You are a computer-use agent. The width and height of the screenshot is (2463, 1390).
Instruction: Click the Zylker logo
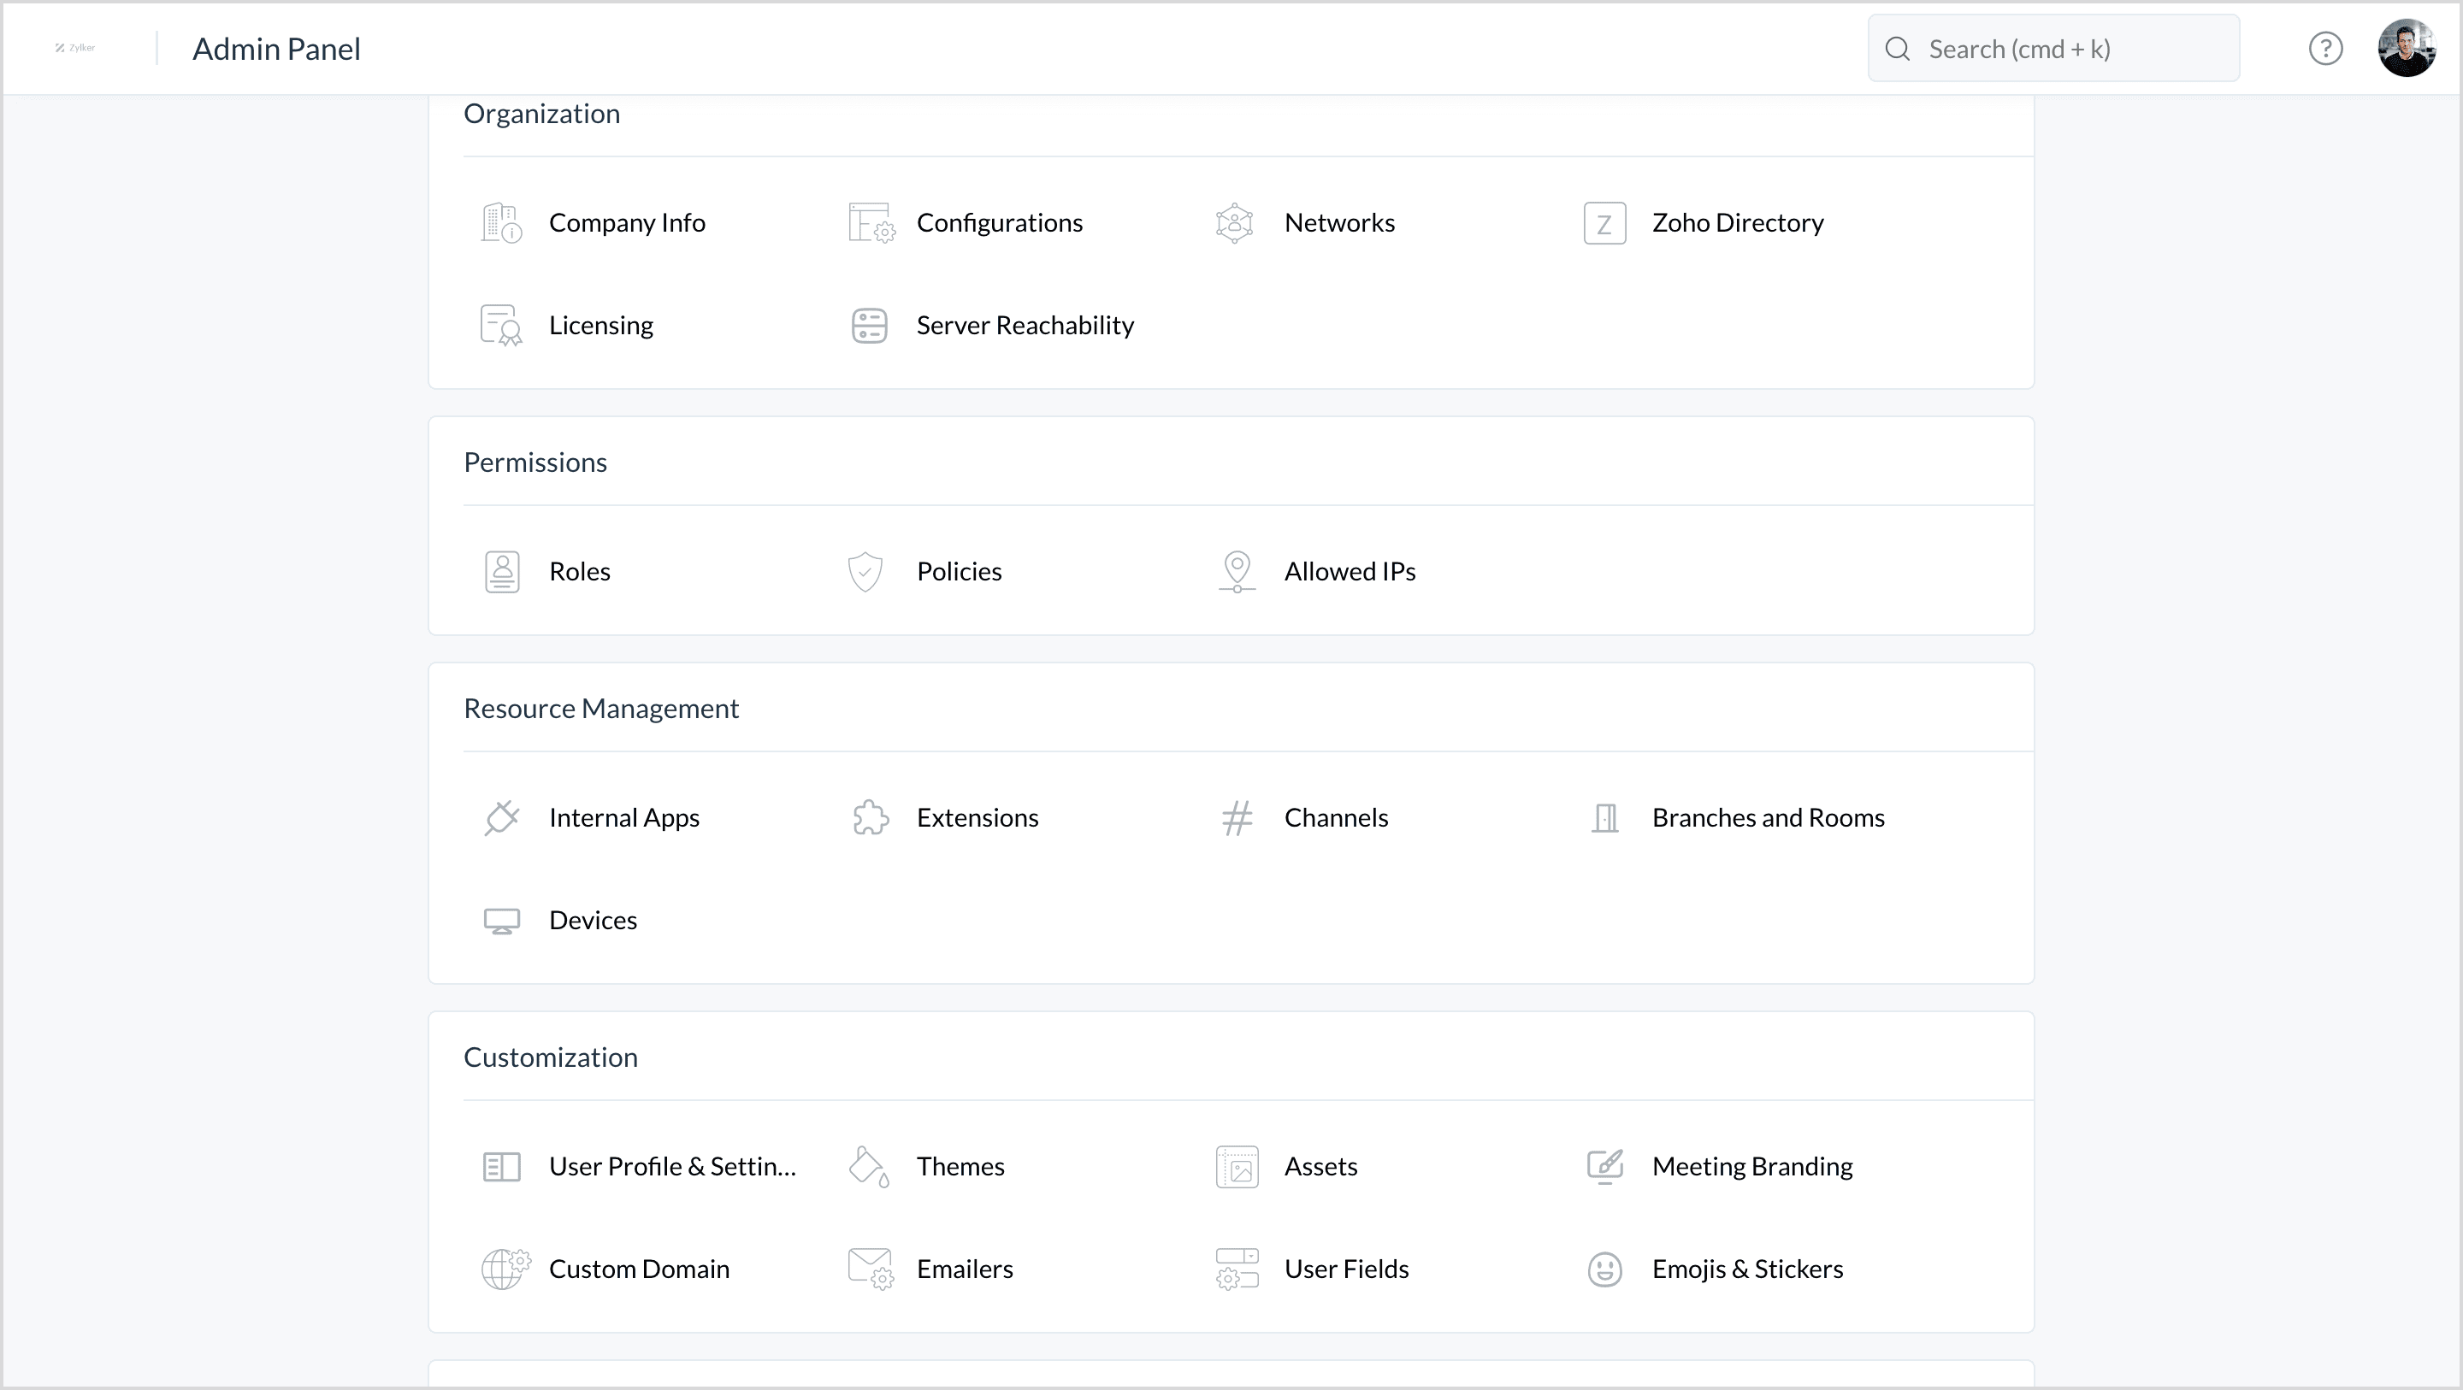tap(74, 48)
